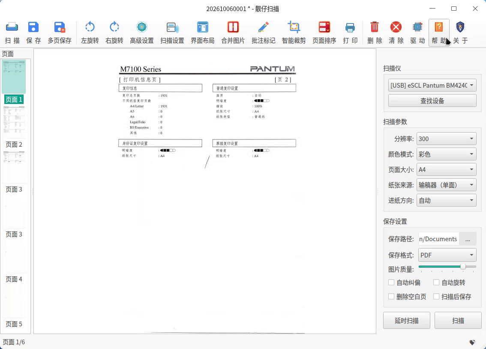The height and width of the screenshot is (349, 486).
Task: Click the status bar icon at the bottom right
Action: [x=472, y=342]
